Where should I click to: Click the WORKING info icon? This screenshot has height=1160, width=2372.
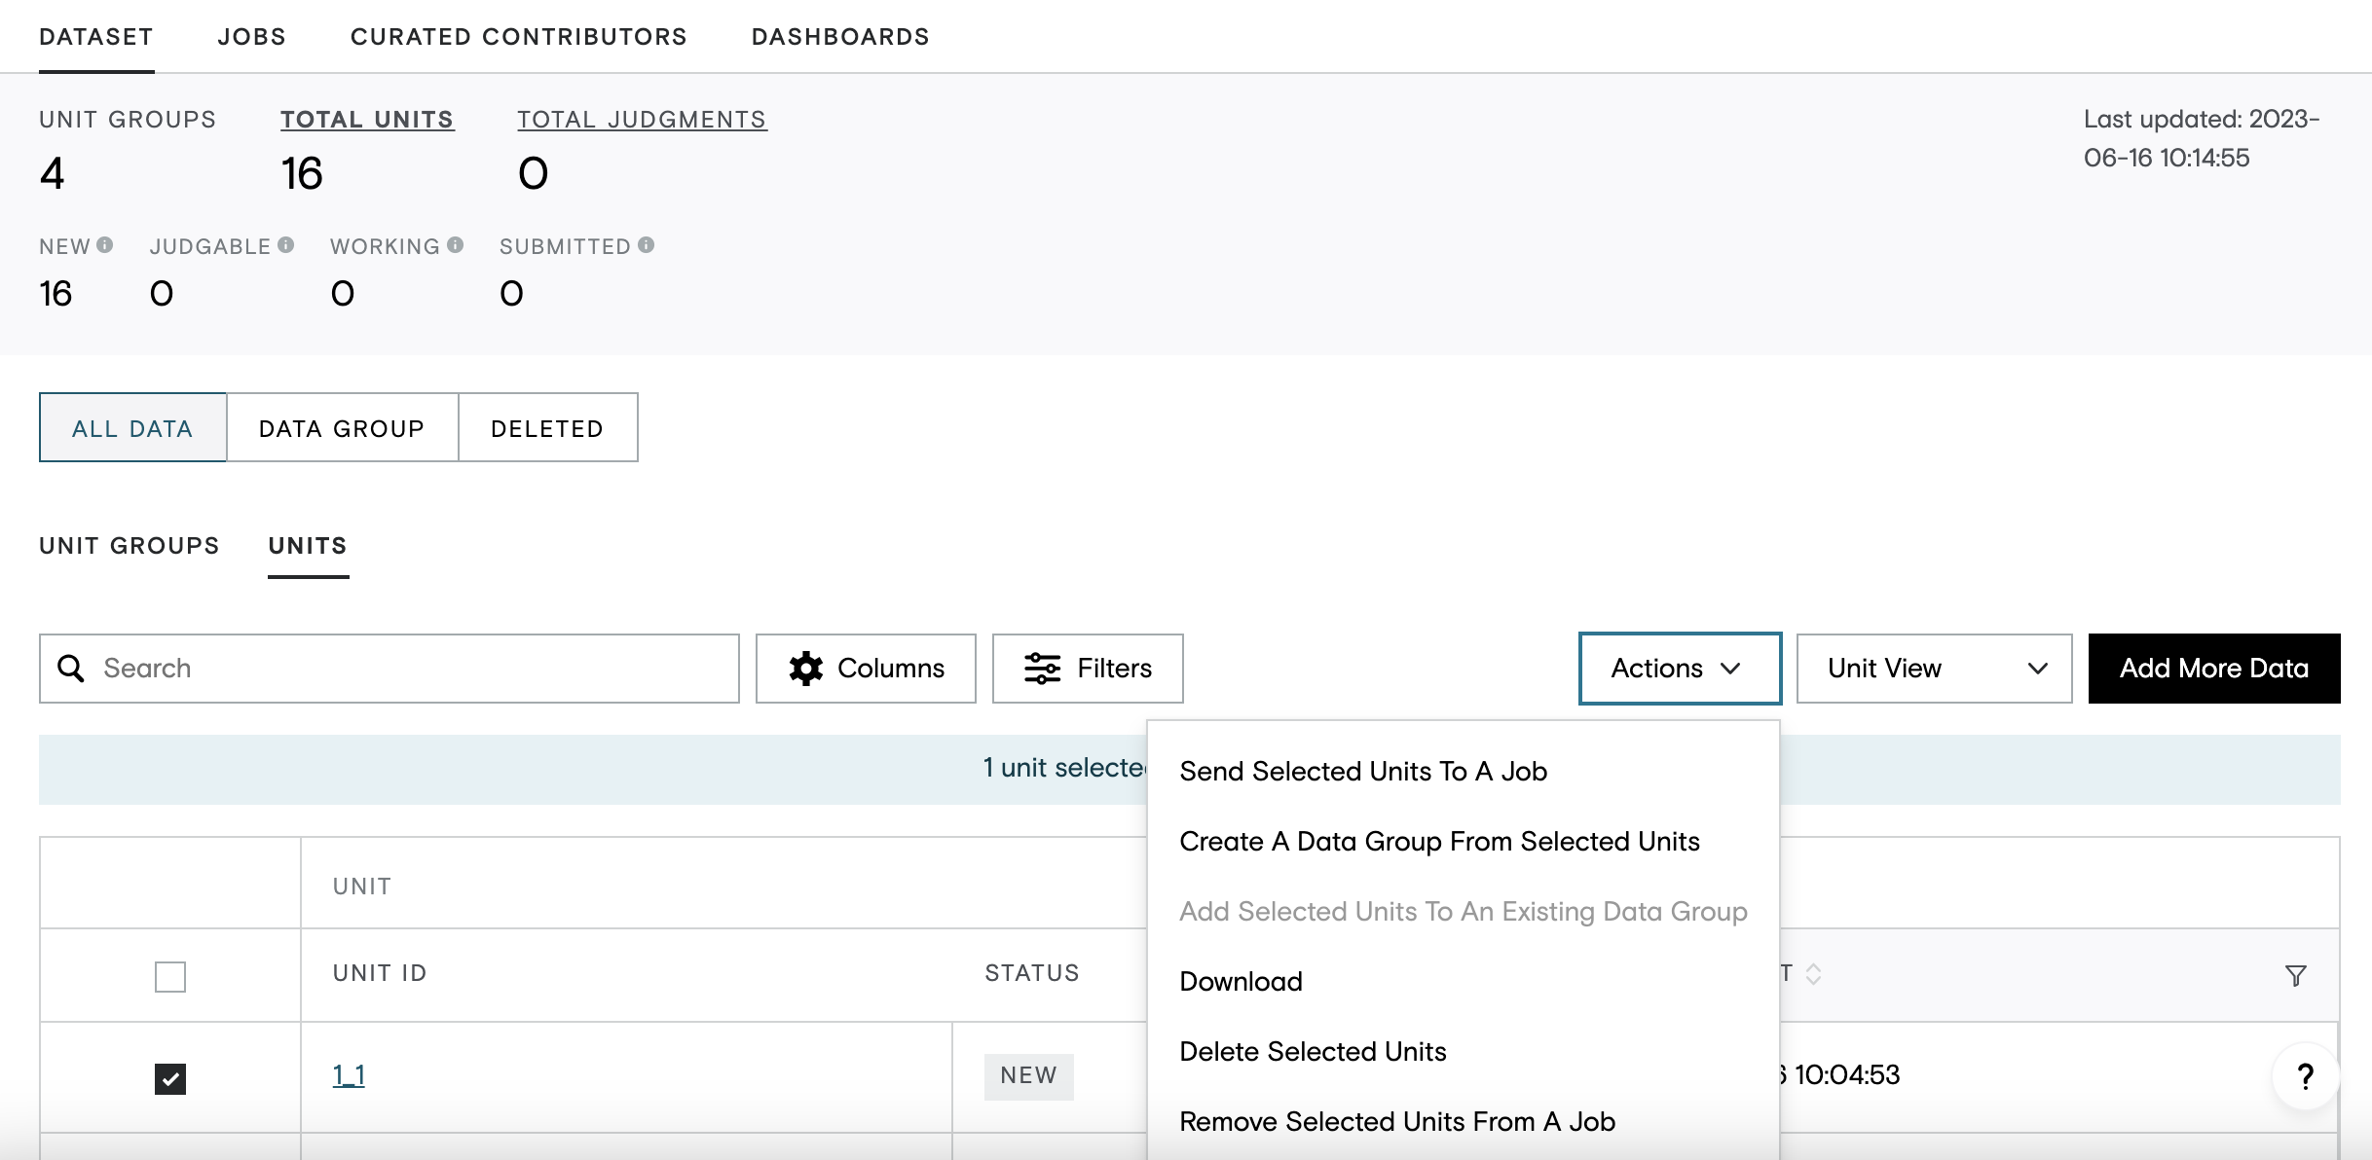(x=455, y=245)
